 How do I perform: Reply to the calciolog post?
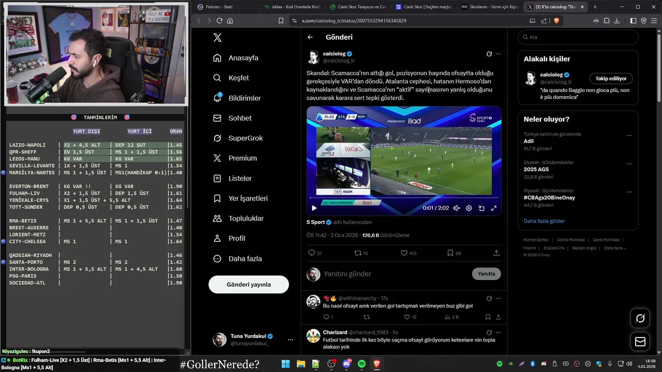click(x=314, y=253)
